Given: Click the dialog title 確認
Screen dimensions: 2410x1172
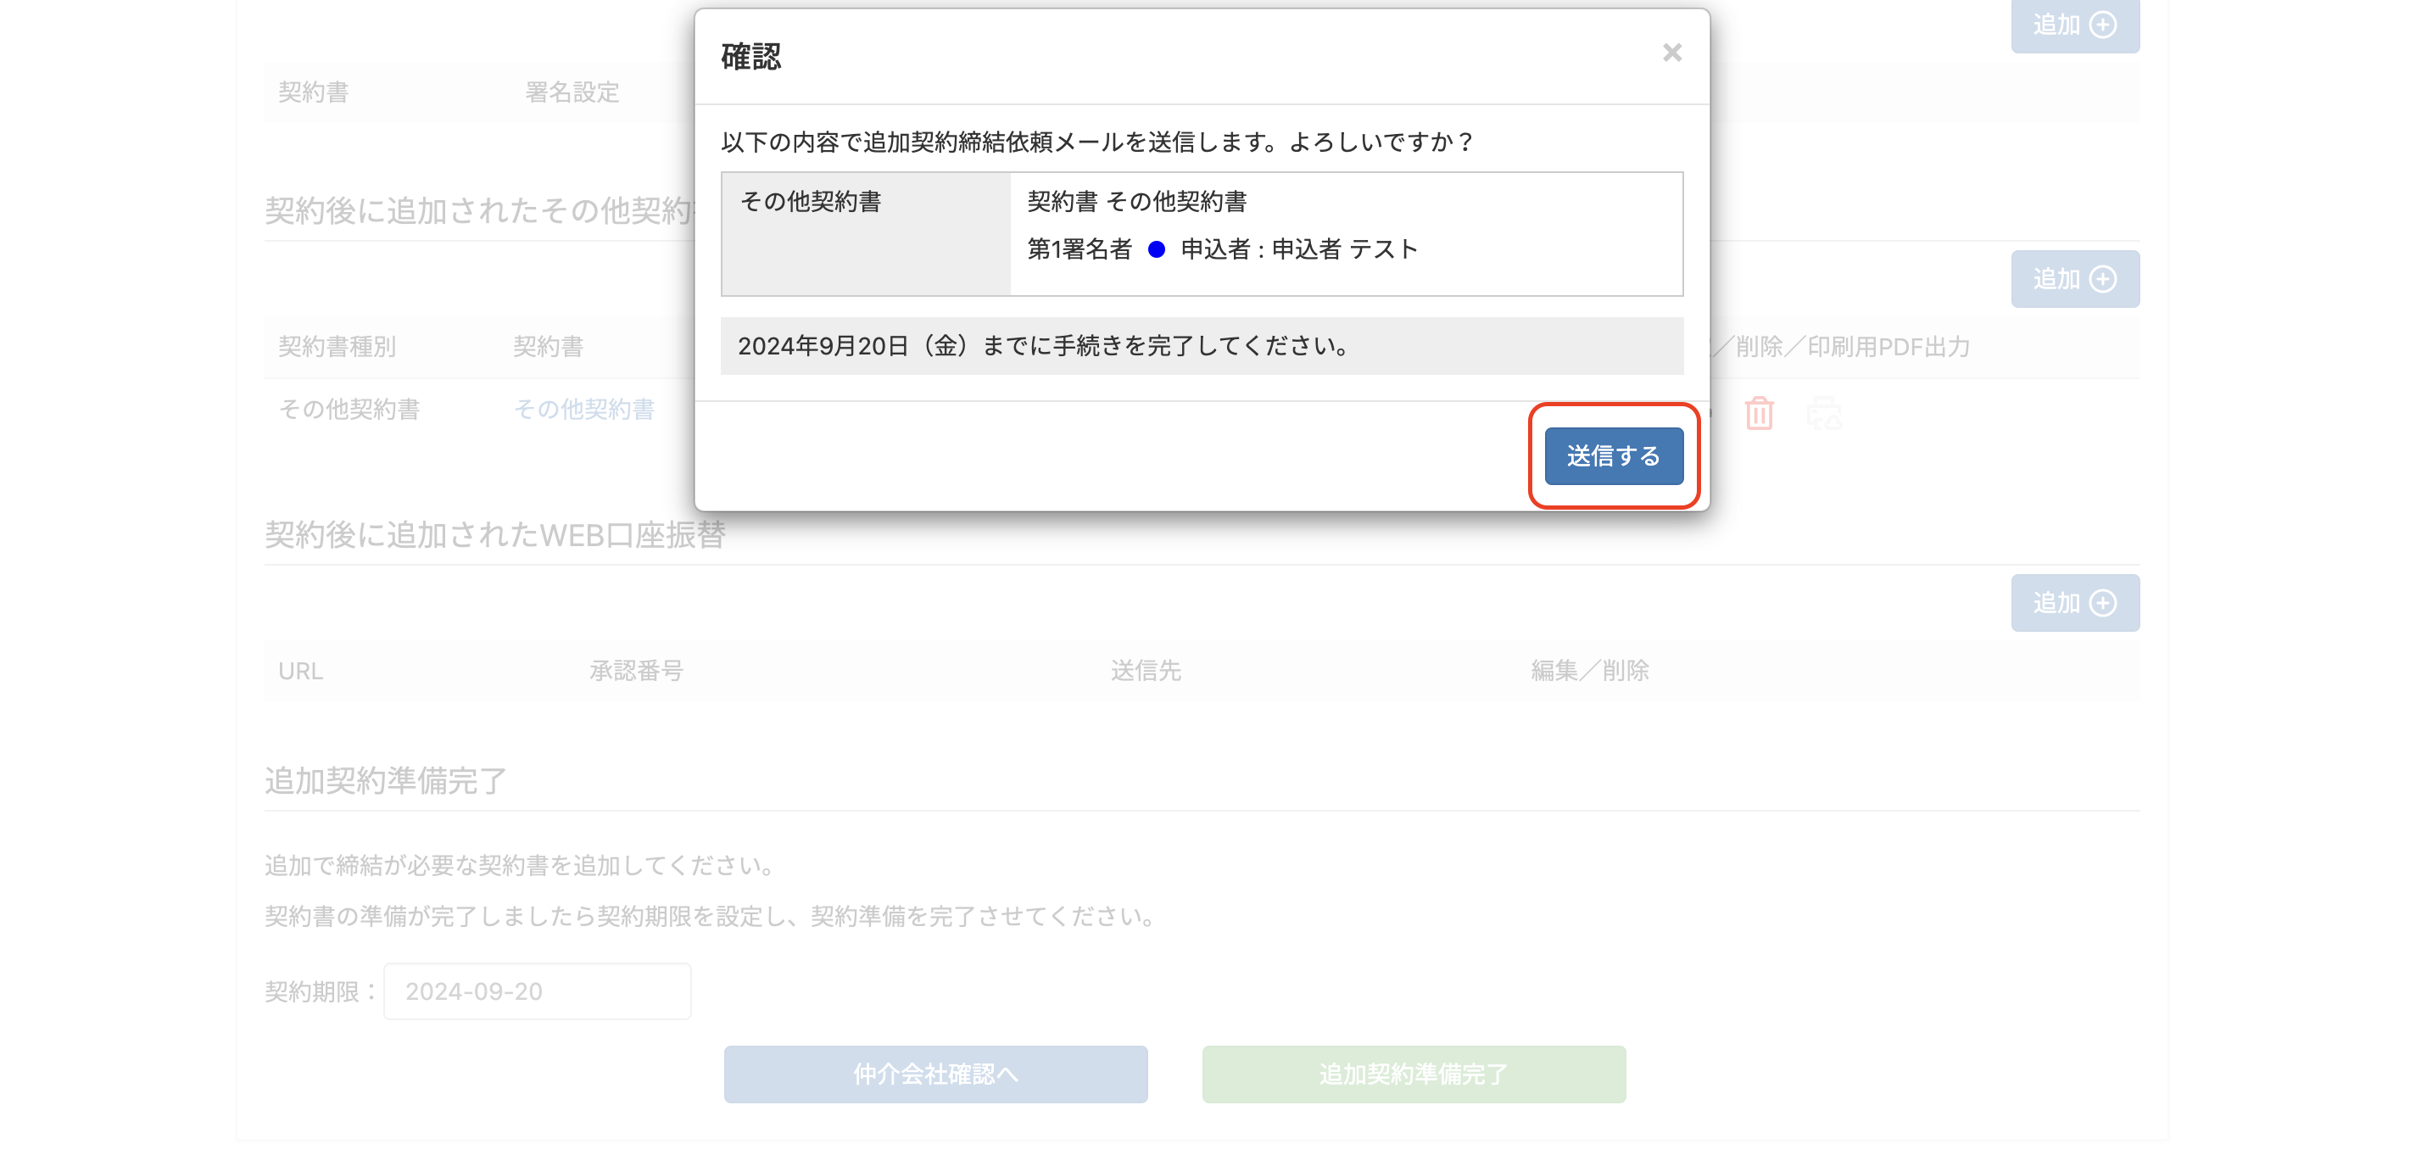Looking at the screenshot, I should (750, 56).
